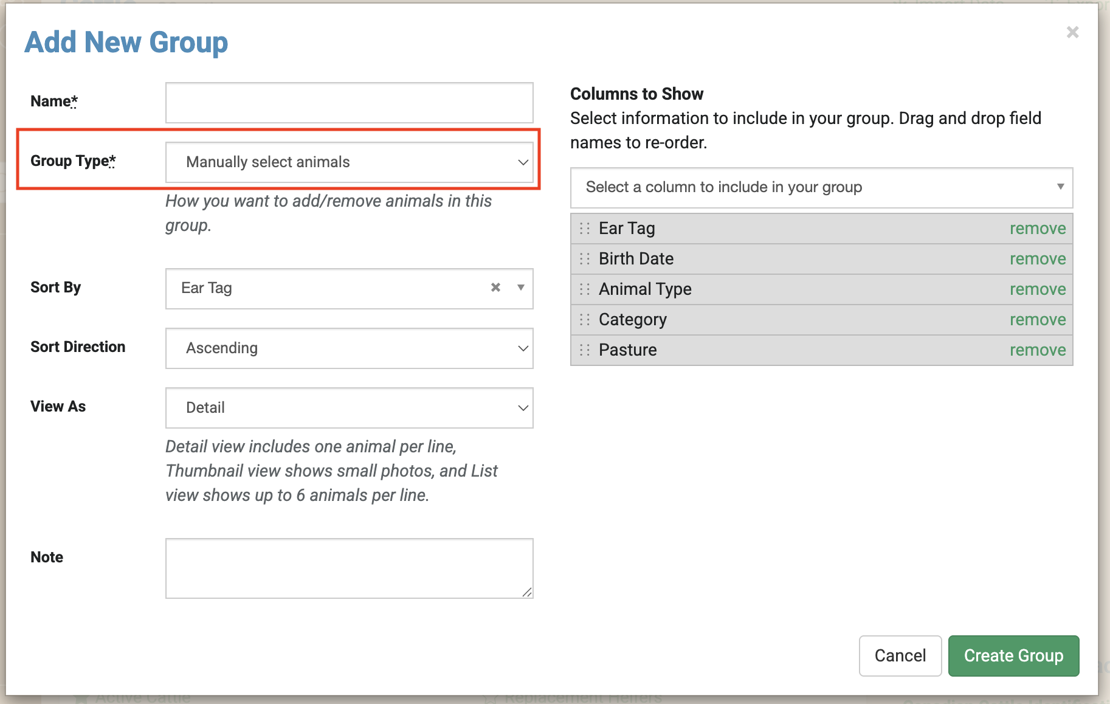This screenshot has height=704, width=1110.
Task: Remove the Birth Date column
Action: [x=1037, y=259]
